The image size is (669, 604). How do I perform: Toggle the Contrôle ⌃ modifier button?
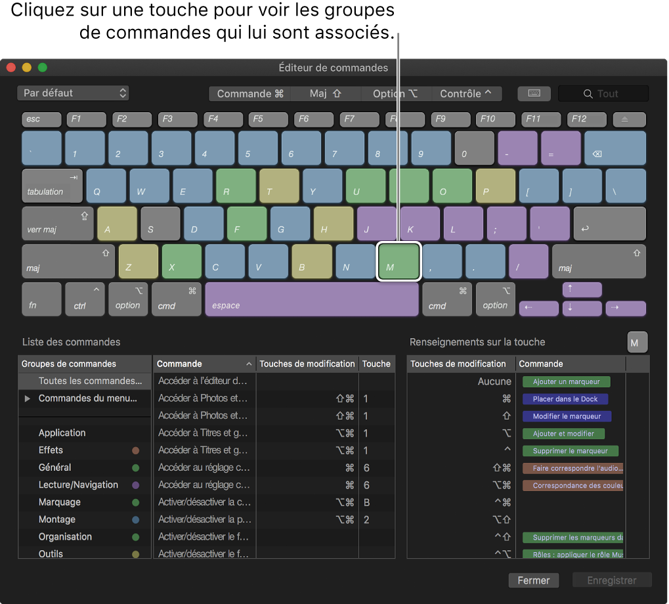coord(466,94)
